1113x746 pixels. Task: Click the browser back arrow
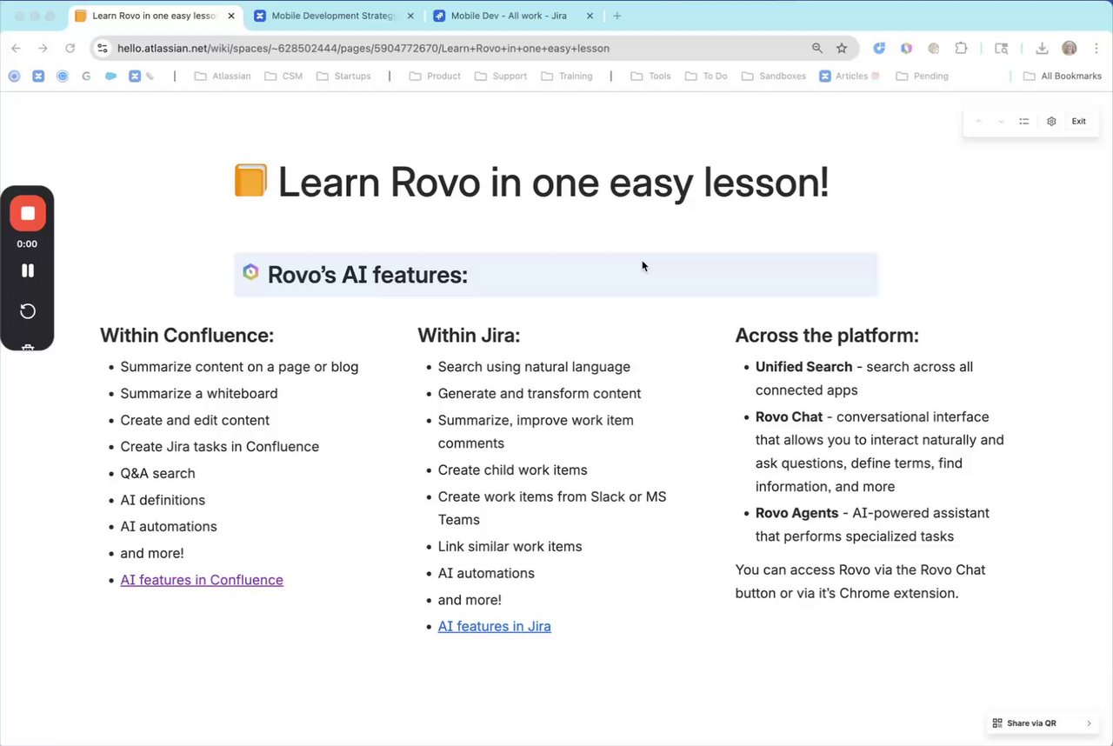(x=16, y=49)
